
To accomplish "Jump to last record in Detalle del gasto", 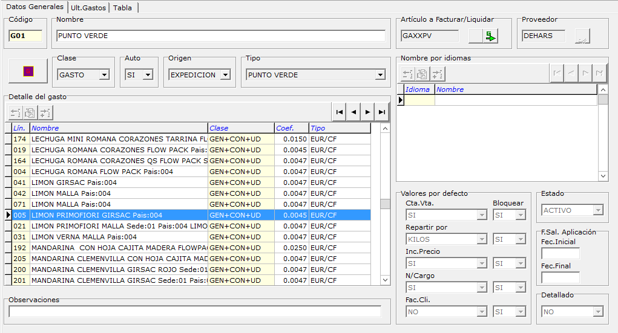I will click(381, 112).
